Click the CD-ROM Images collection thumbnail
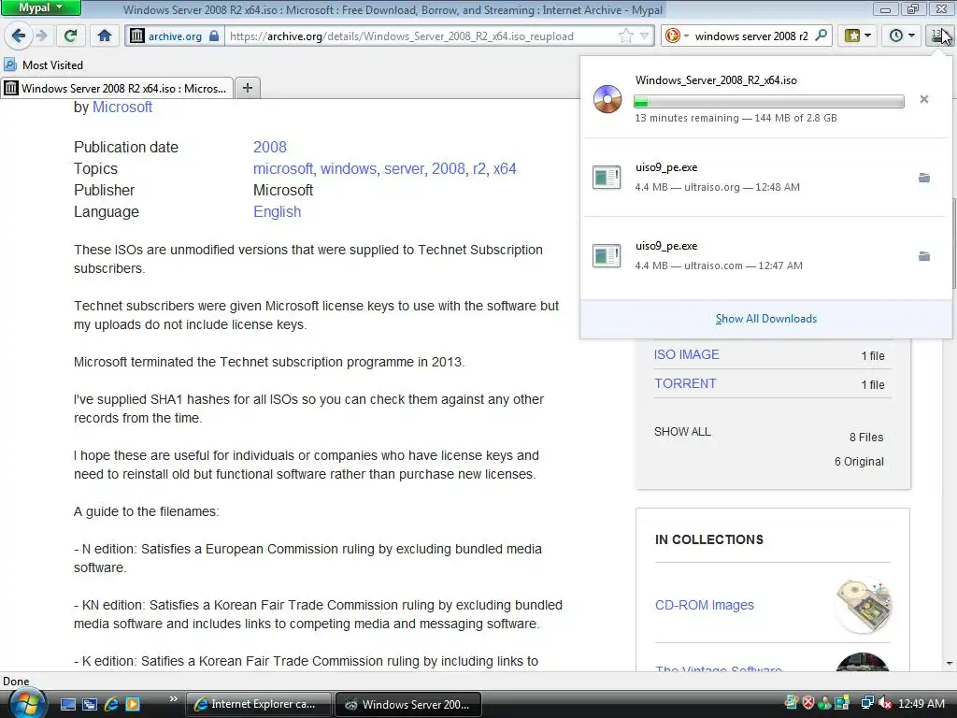This screenshot has width=957, height=718. click(x=863, y=605)
